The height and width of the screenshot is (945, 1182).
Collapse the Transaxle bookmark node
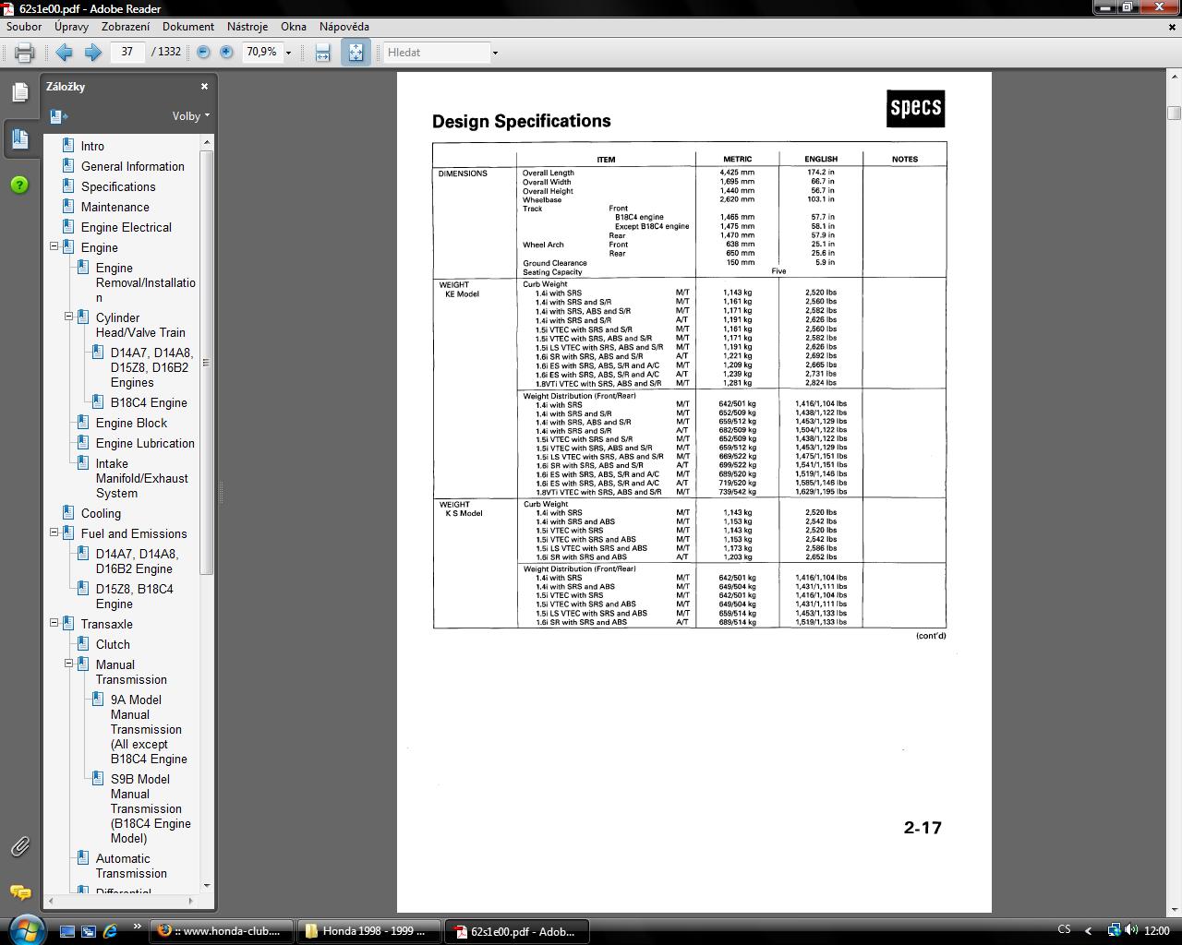point(54,624)
